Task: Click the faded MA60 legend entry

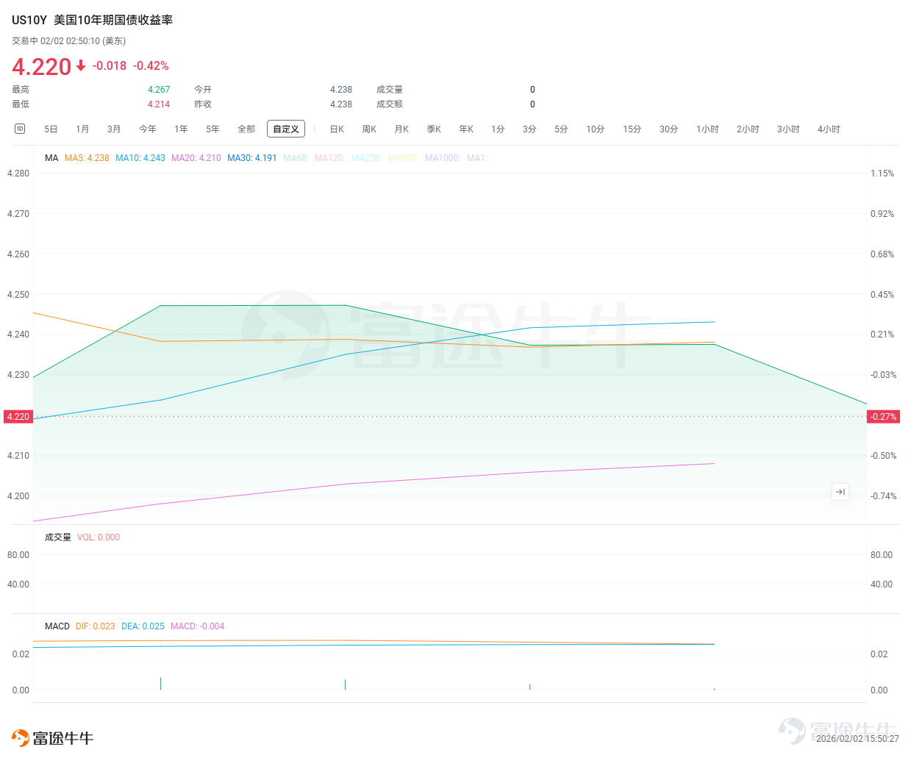Action: (296, 158)
